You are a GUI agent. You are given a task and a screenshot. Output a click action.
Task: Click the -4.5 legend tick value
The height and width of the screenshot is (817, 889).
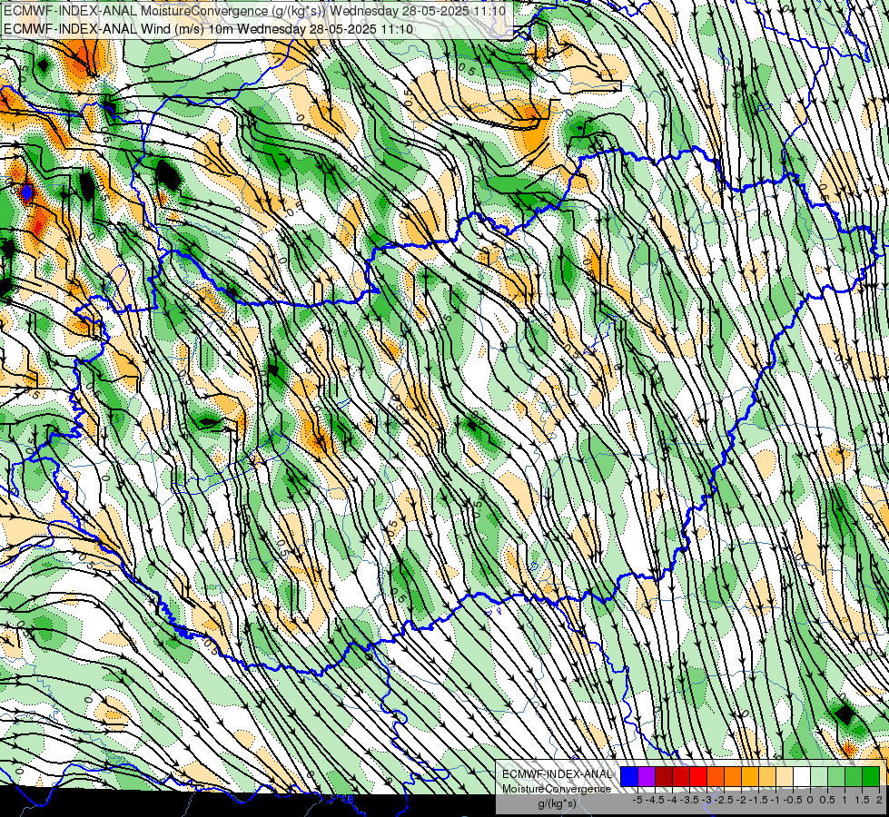pos(655,800)
